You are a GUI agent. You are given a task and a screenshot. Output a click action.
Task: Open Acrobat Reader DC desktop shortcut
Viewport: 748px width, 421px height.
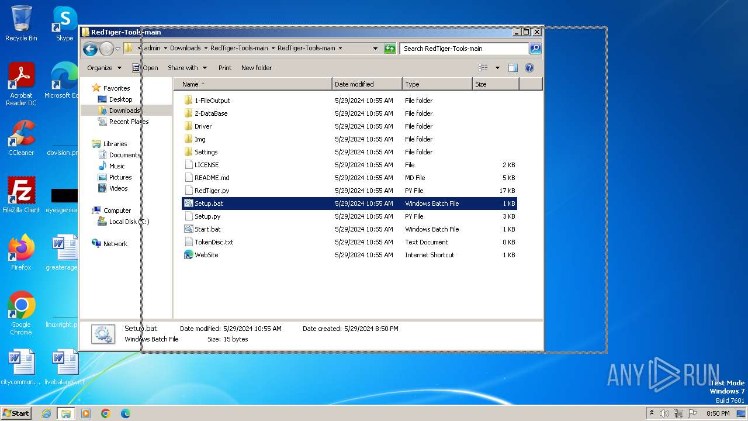[21, 85]
